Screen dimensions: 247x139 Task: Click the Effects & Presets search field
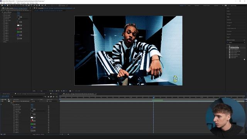pyautogui.click(x=236, y=42)
